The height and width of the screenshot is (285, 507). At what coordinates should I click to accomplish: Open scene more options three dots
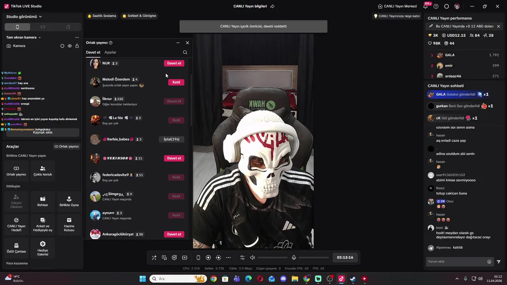coord(77,37)
